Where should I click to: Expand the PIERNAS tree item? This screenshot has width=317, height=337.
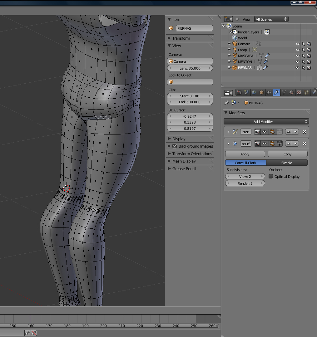[229, 67]
